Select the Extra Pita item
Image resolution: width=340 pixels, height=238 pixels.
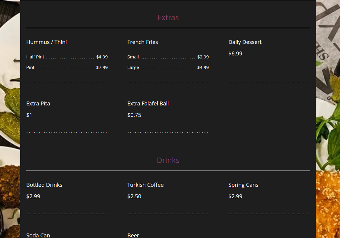coord(38,104)
